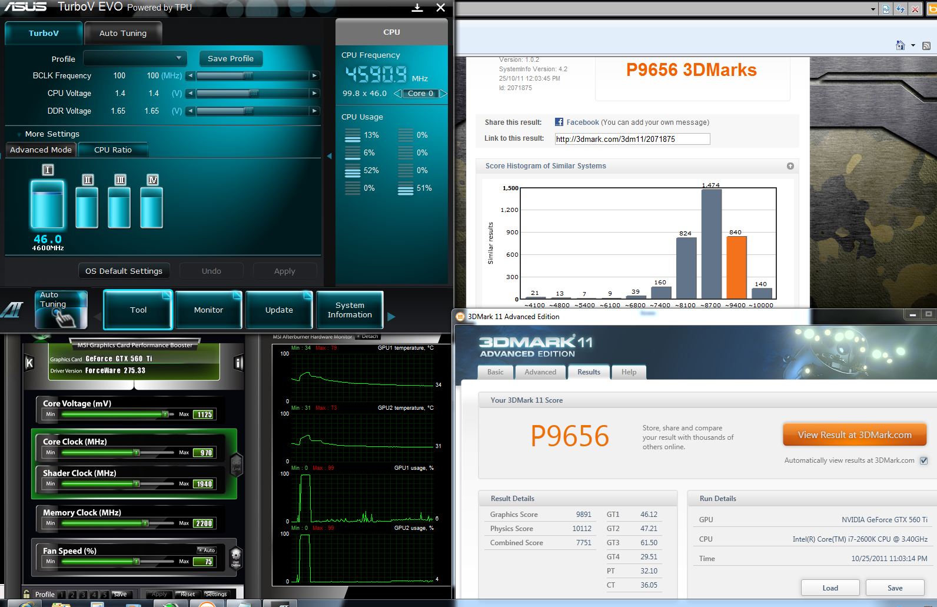Click the Auto Tuning hand icon
This screenshot has width=937, height=607.
click(61, 310)
